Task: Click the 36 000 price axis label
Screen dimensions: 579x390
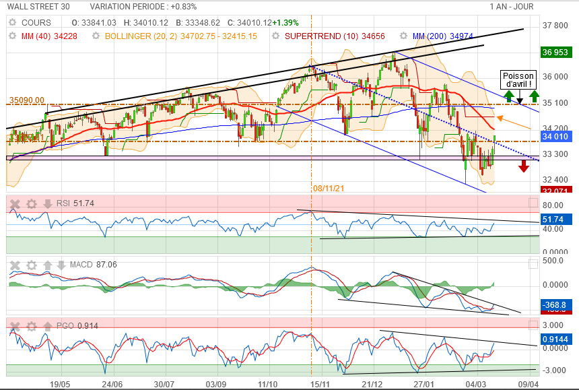Action: 555,76
